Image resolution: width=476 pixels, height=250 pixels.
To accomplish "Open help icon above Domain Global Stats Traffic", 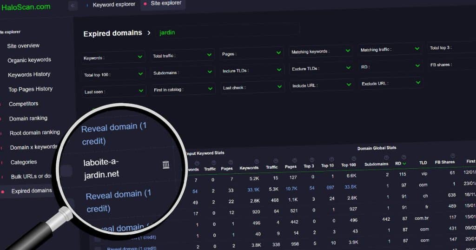I will tap(276, 161).
